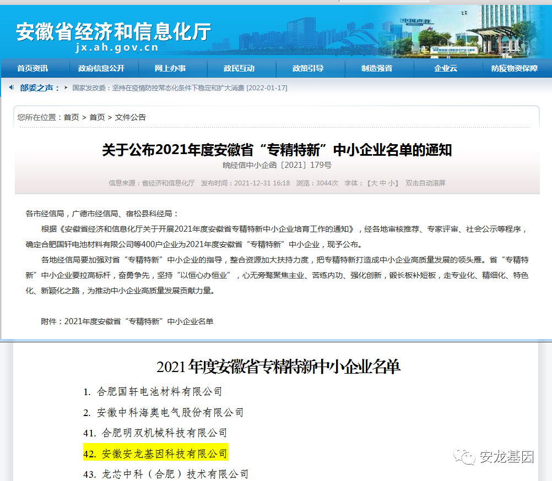Click document number 皖经信中小企函〔2021〕179号
The image size is (552, 481).
click(277, 165)
